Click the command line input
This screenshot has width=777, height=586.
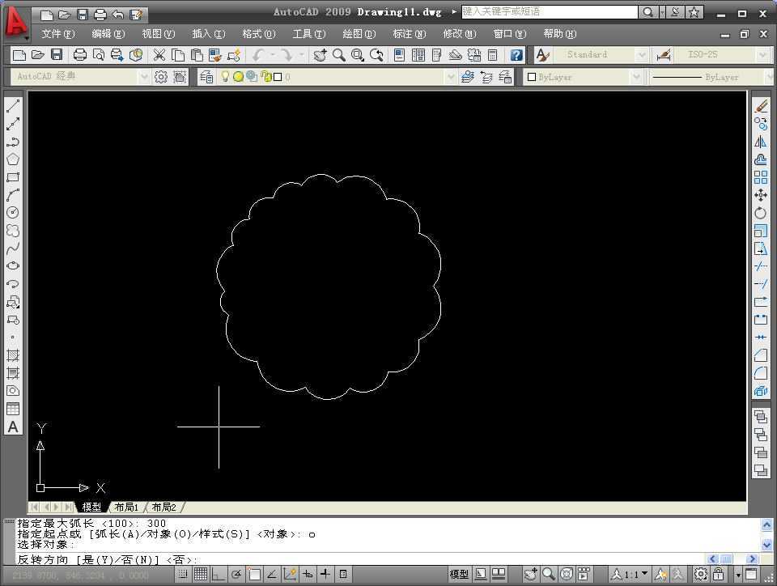[x=362, y=560]
